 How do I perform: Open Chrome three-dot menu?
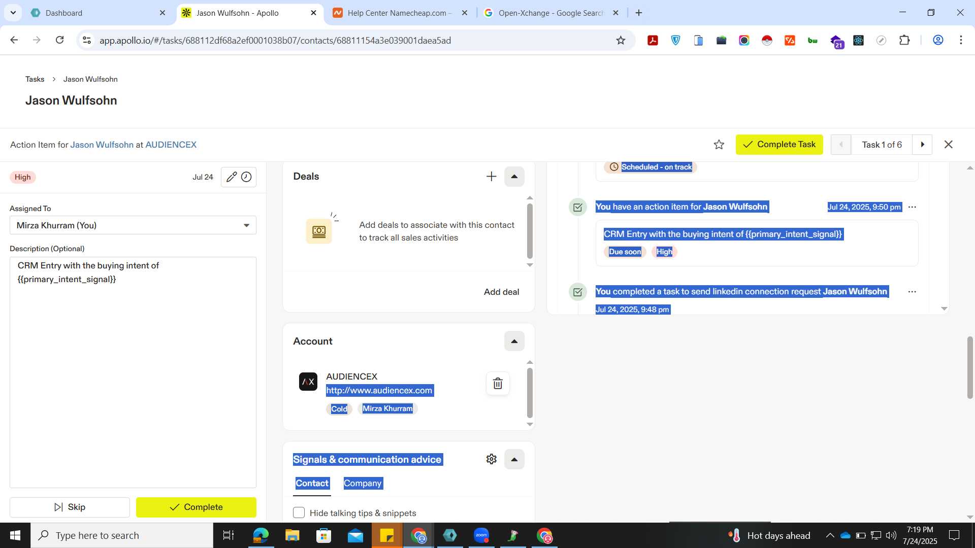(961, 40)
